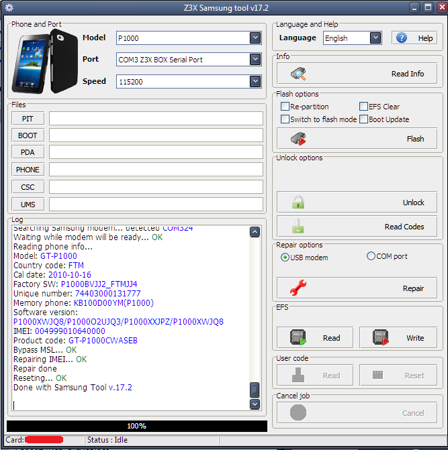Click the Read Codes icon
This screenshot has width=448, height=450.
(x=298, y=226)
